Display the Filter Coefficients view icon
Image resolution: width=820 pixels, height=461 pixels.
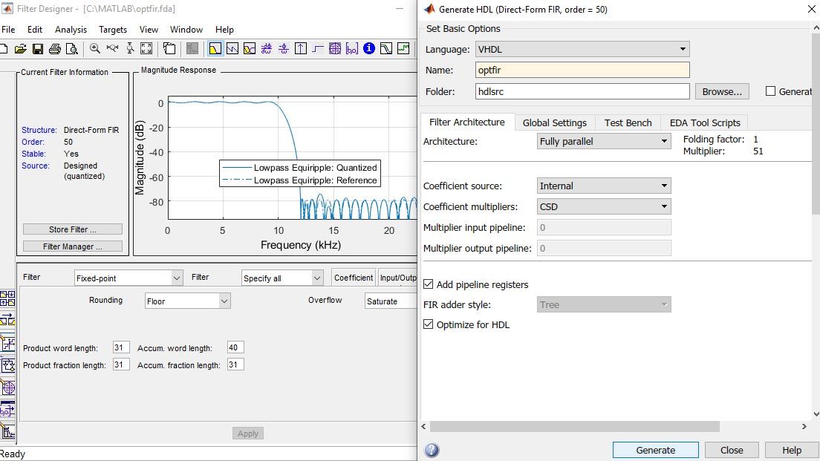click(x=352, y=49)
